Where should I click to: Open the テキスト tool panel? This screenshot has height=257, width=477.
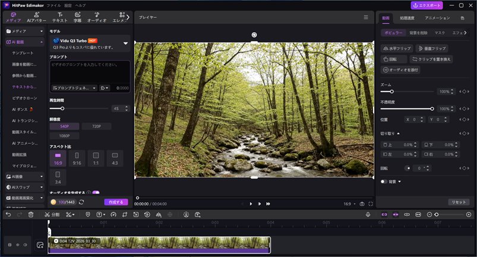click(x=60, y=17)
